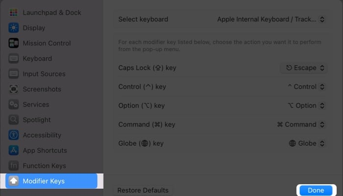343x196 pixels.
Task: Select the Input Sources icon
Action: [14, 74]
